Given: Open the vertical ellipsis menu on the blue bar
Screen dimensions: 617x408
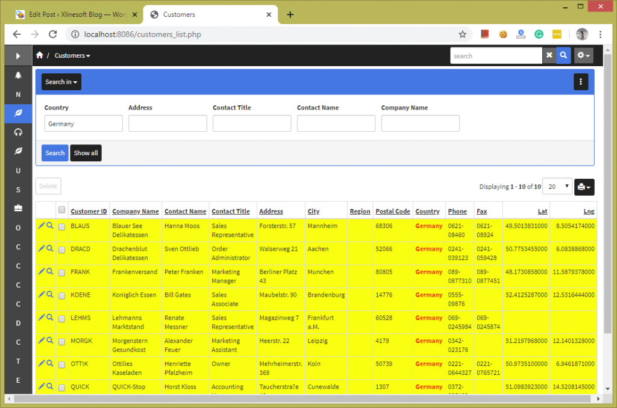Looking at the screenshot, I should pyautogui.click(x=580, y=81).
